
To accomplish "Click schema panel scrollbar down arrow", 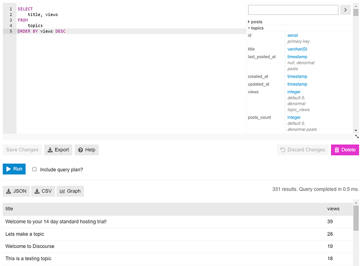I will [x=356, y=131].
